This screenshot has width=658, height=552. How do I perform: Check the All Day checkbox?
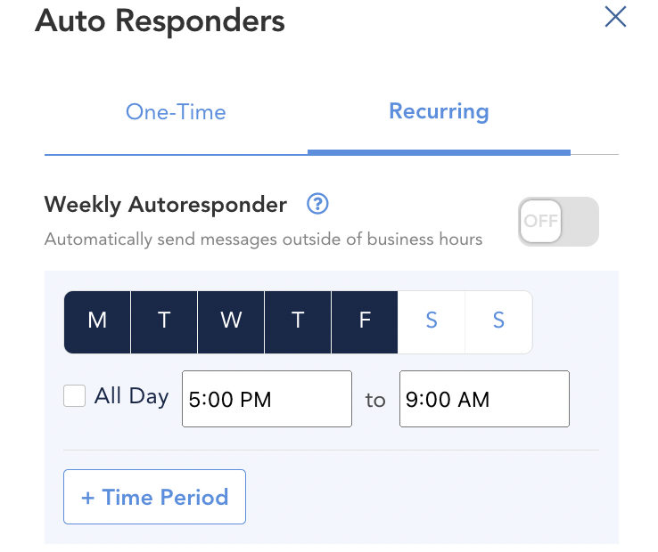[x=74, y=395]
